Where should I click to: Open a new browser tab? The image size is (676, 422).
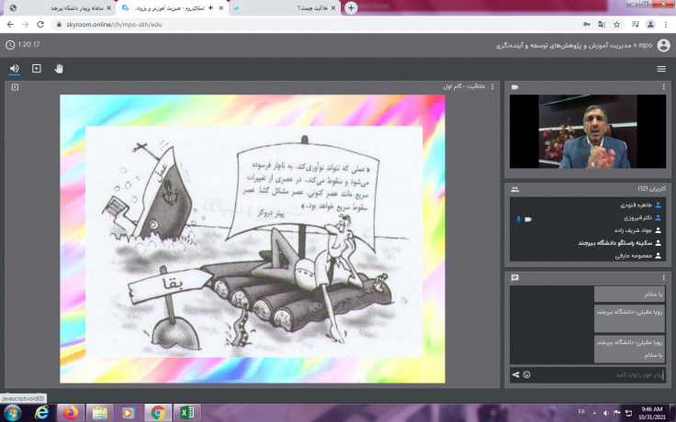tap(351, 7)
